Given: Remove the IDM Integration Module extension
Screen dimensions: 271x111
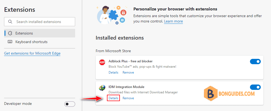Looking at the screenshot, I should coord(128,98).
